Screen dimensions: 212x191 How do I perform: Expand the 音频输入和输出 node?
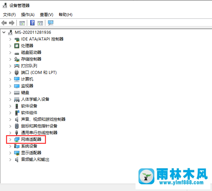pyautogui.click(x=10, y=160)
